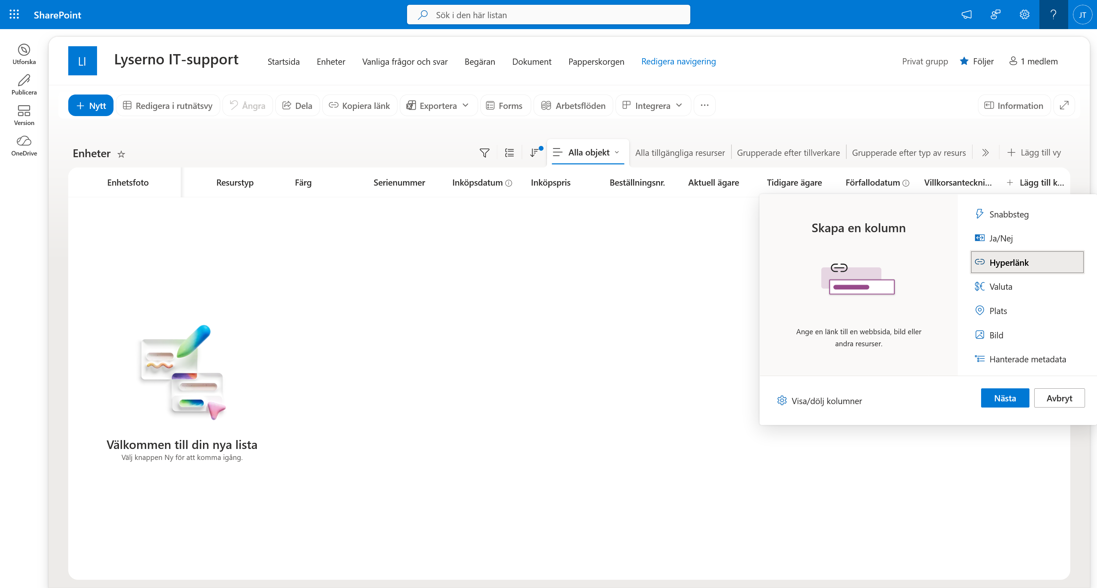Show more views with double chevron
Image resolution: width=1097 pixels, height=588 pixels.
click(986, 153)
